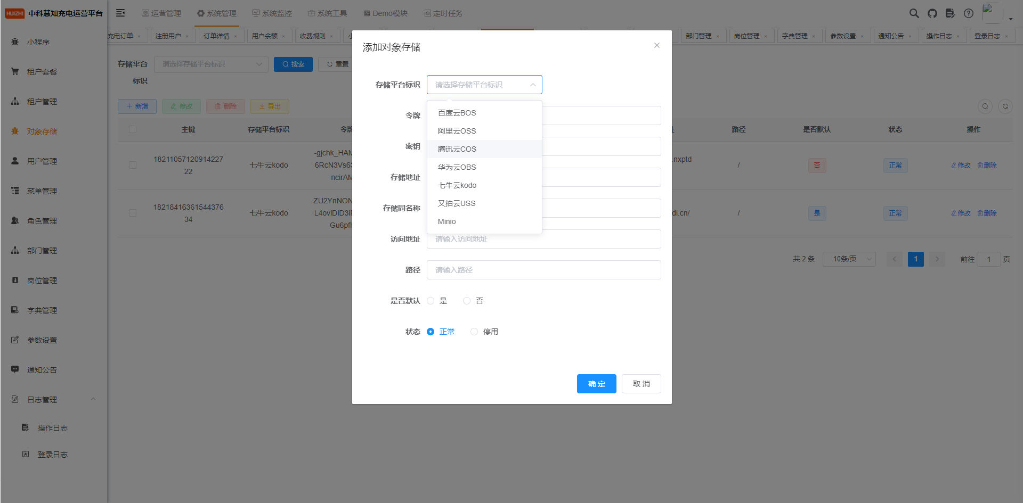Open 部门管理 sidebar item
The width and height of the screenshot is (1023, 503).
click(x=53, y=251)
